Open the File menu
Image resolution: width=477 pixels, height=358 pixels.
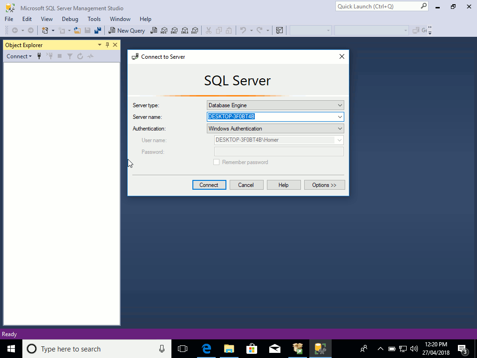pos(9,19)
